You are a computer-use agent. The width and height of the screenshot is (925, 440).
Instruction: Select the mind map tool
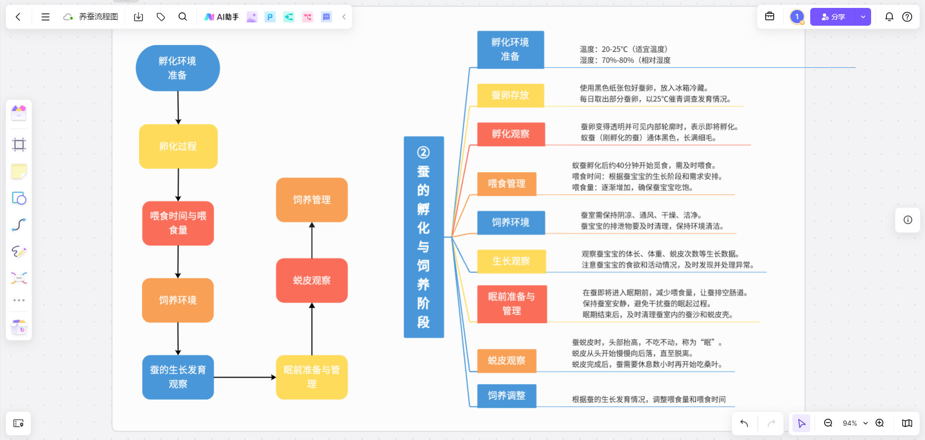(19, 278)
